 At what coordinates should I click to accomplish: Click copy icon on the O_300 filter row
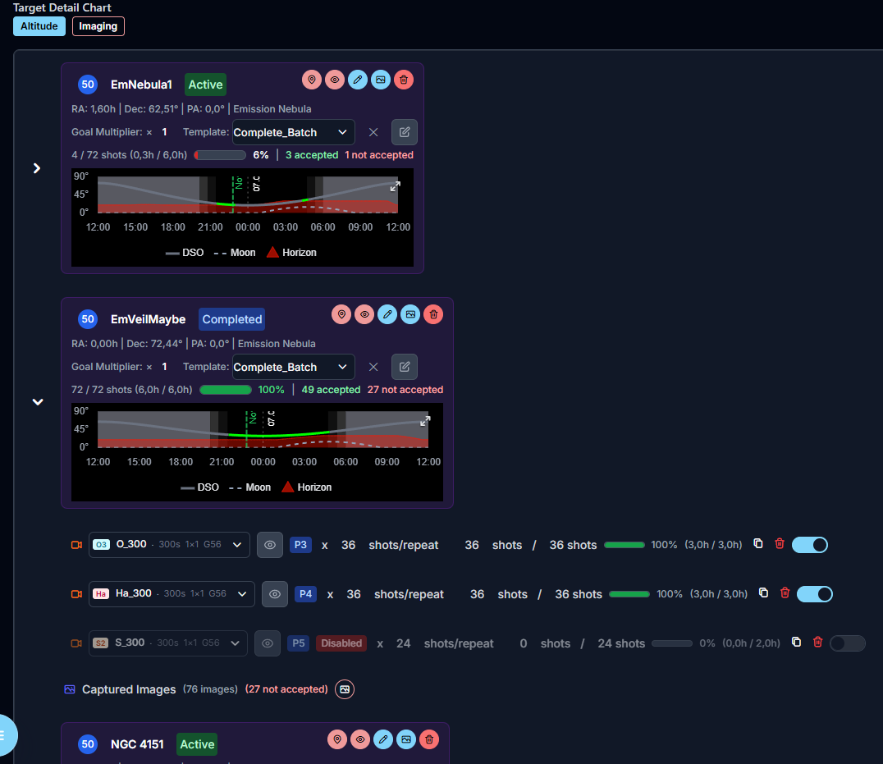pyautogui.click(x=758, y=543)
